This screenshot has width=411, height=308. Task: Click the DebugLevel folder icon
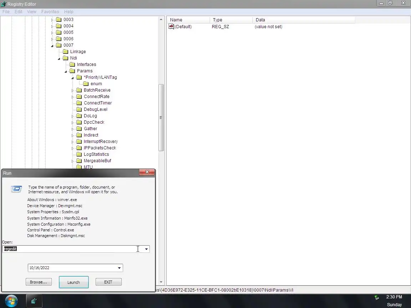click(79, 109)
